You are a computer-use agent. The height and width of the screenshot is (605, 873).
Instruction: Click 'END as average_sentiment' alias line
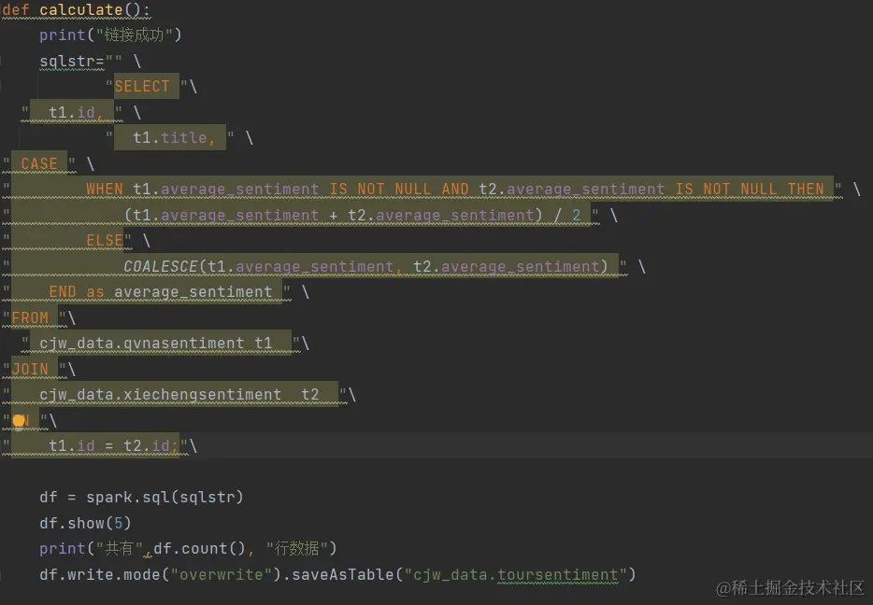[161, 292]
